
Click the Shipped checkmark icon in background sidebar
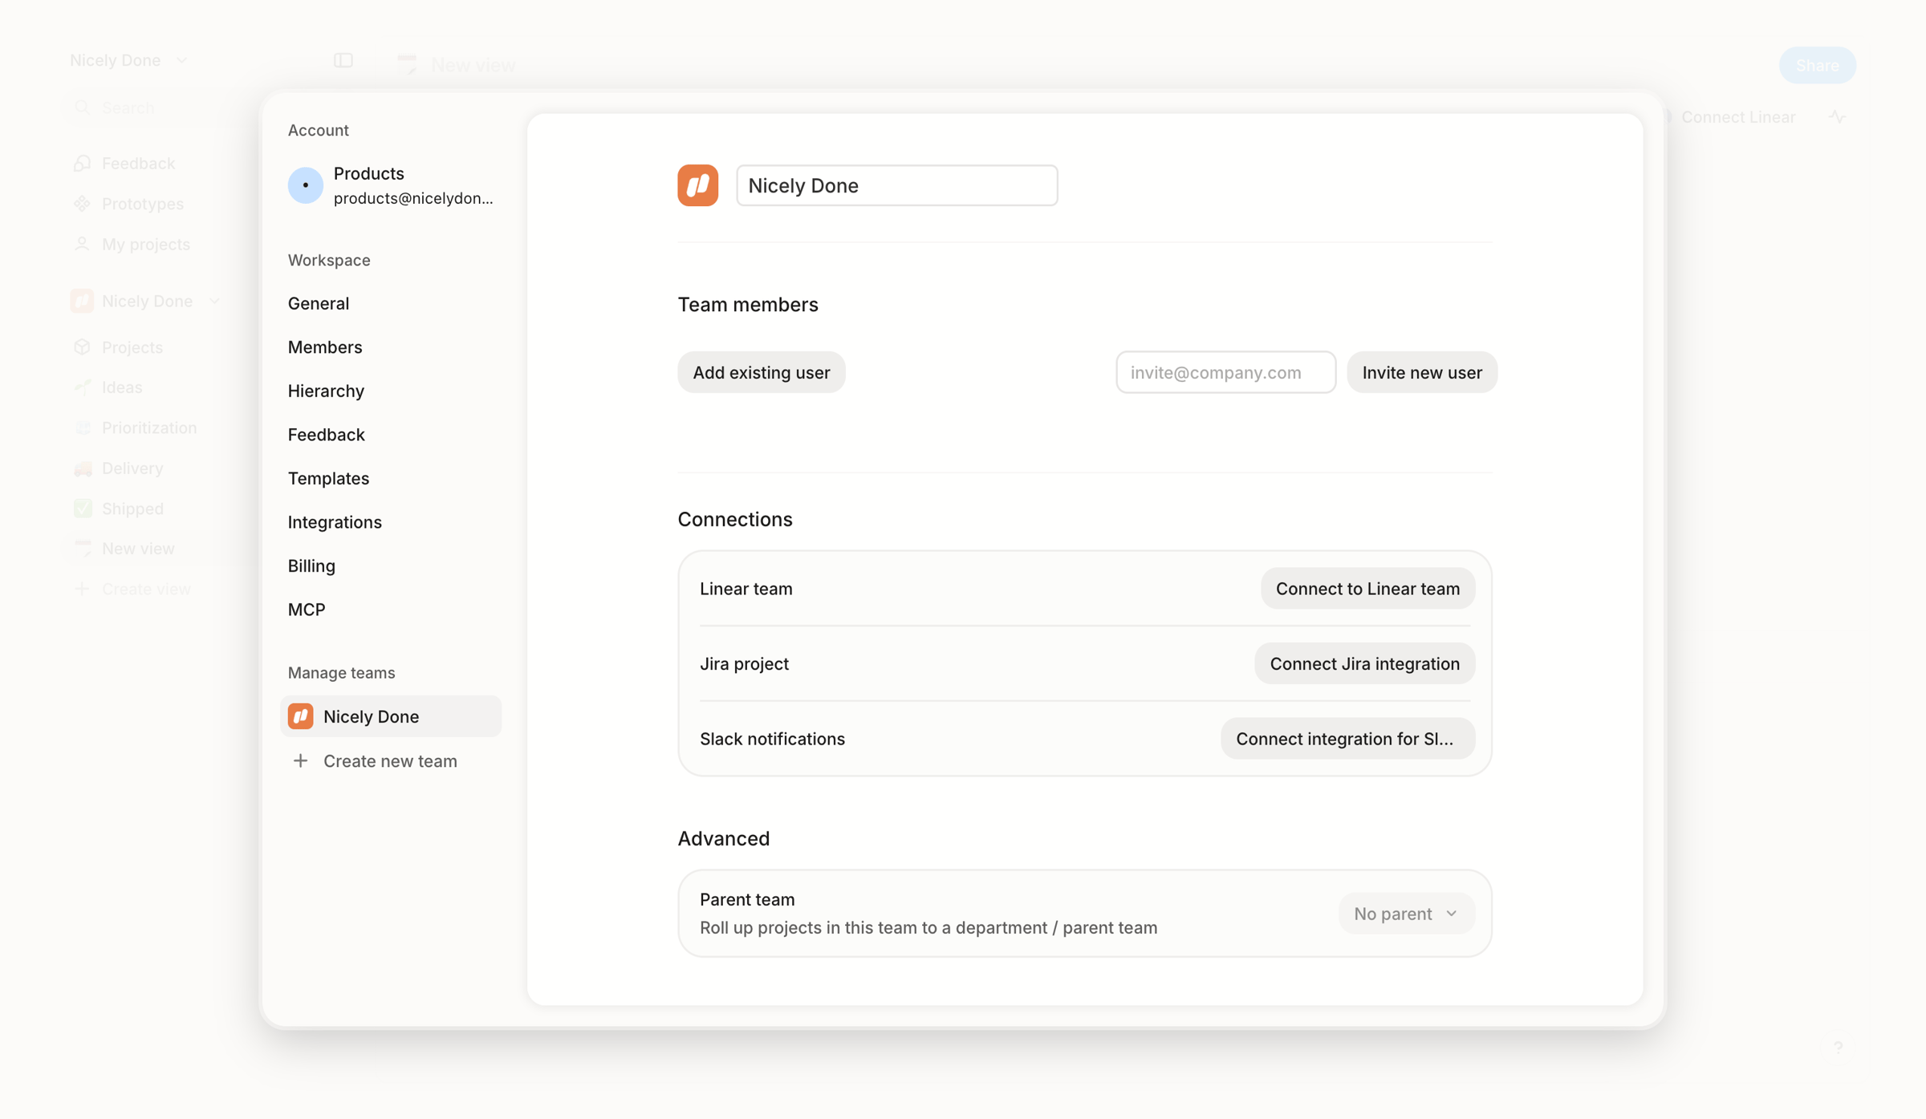82,509
